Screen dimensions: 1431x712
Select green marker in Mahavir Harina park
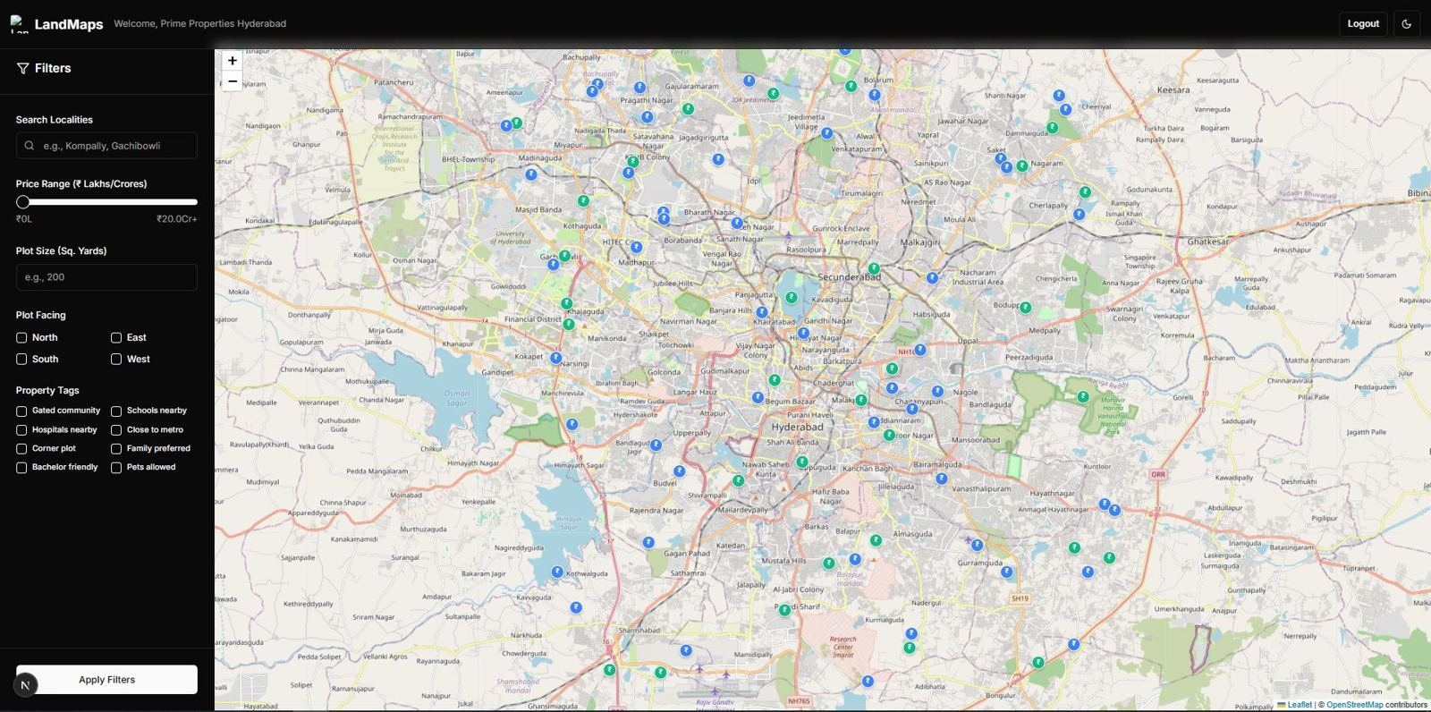click(1083, 396)
